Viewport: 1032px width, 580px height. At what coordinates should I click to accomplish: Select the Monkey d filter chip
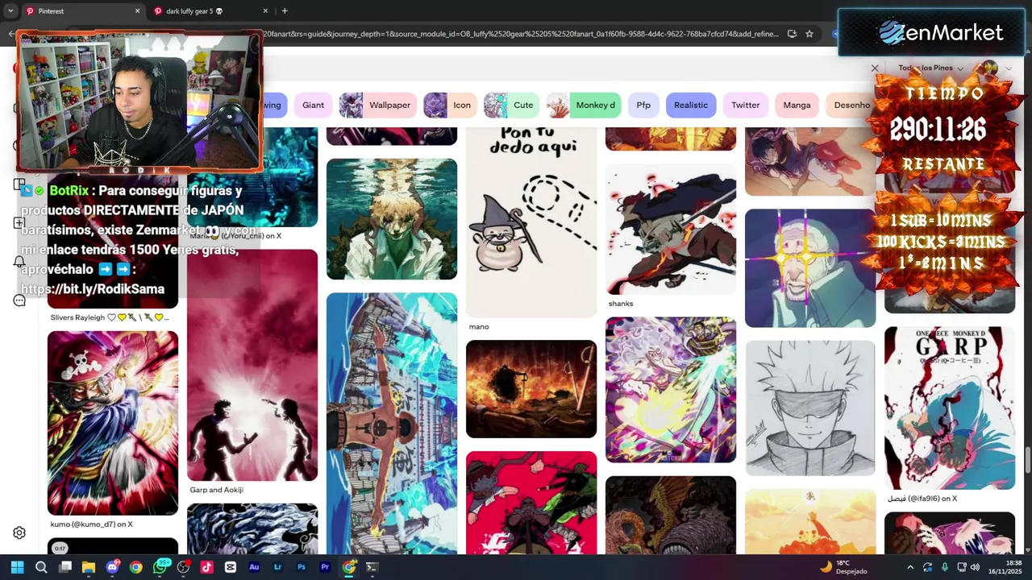tap(583, 106)
